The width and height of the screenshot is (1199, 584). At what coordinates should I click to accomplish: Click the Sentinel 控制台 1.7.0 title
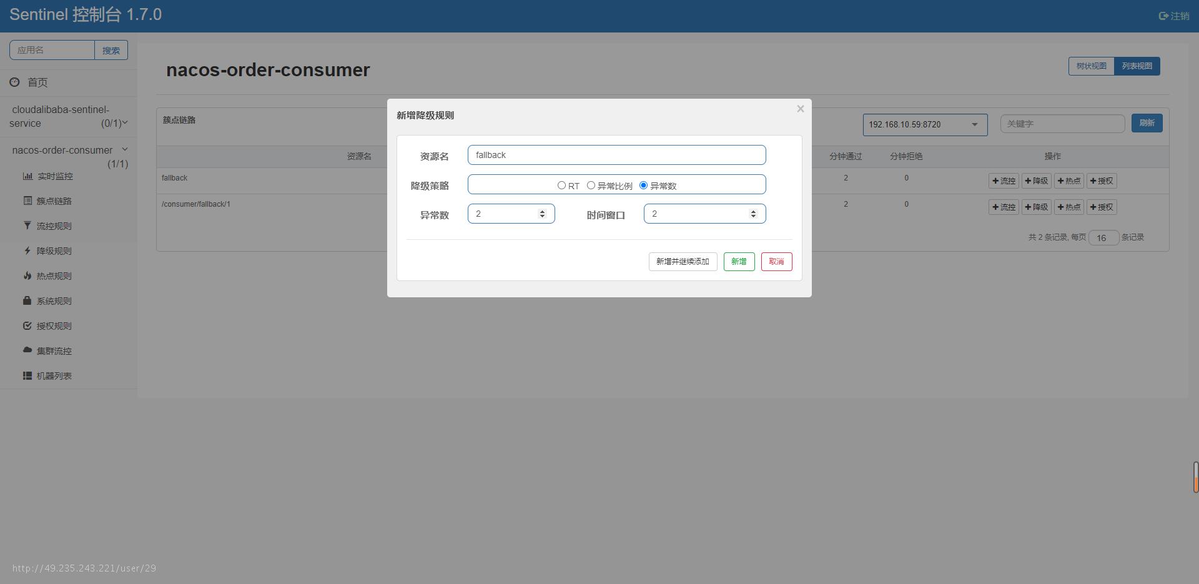[x=86, y=15]
